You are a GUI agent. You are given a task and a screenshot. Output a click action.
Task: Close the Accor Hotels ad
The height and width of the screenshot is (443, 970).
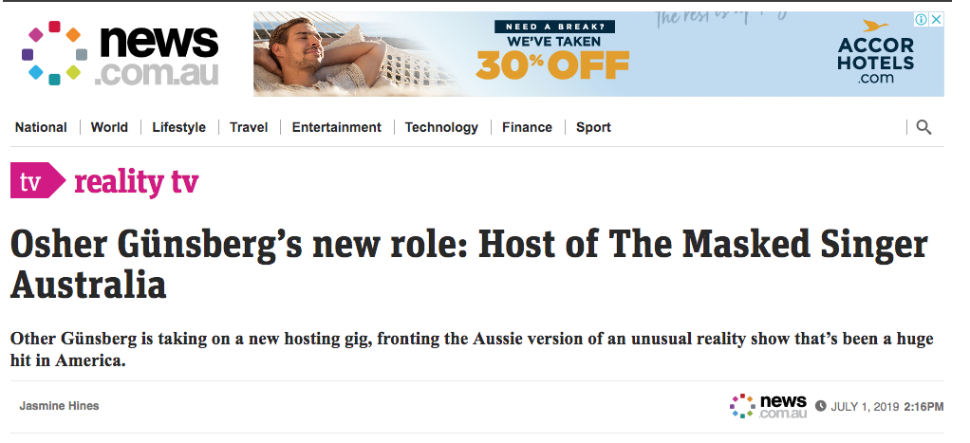click(937, 19)
